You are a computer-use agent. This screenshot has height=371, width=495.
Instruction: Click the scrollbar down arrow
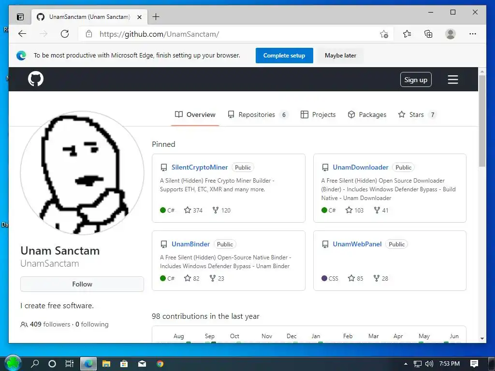tap(482, 339)
